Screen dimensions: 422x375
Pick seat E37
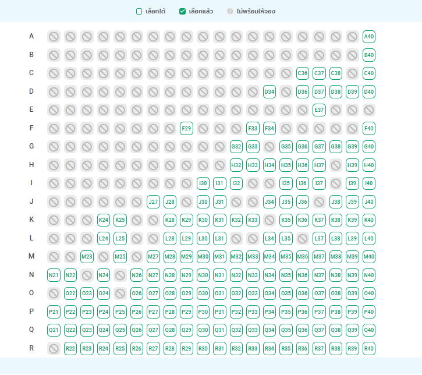(319, 110)
